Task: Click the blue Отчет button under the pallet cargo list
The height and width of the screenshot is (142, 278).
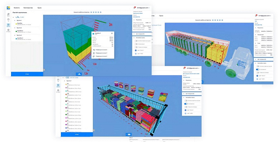Action: (27, 74)
